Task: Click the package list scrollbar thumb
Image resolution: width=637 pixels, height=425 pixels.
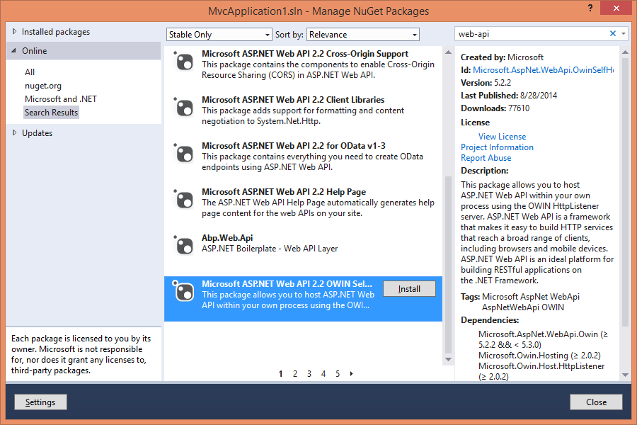Action: click(448, 265)
